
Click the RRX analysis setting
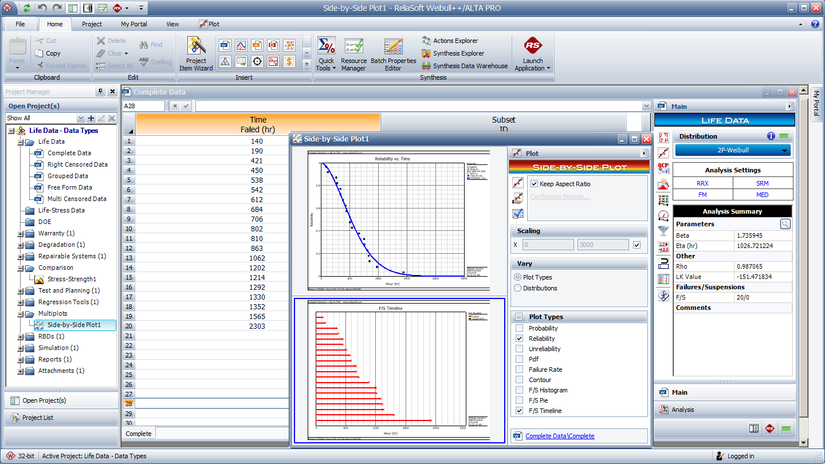click(x=702, y=183)
